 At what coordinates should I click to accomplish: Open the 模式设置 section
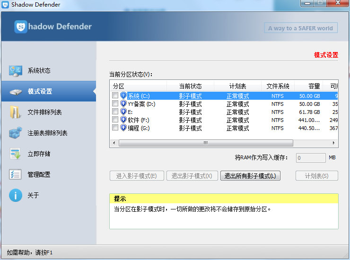point(49,91)
